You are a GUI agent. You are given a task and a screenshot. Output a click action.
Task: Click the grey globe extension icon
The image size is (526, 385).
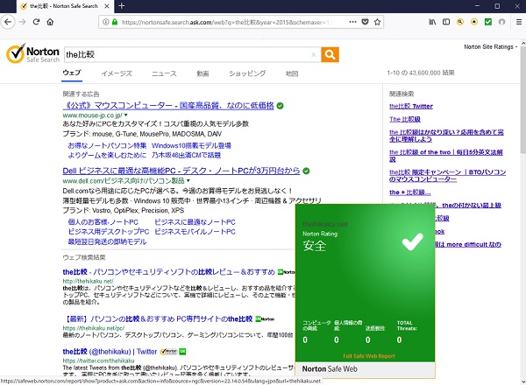click(x=501, y=22)
